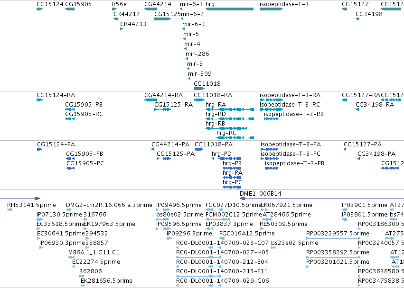Click the CG15127-PA protein label
Screen dimensions: 404x288
tap(363, 144)
